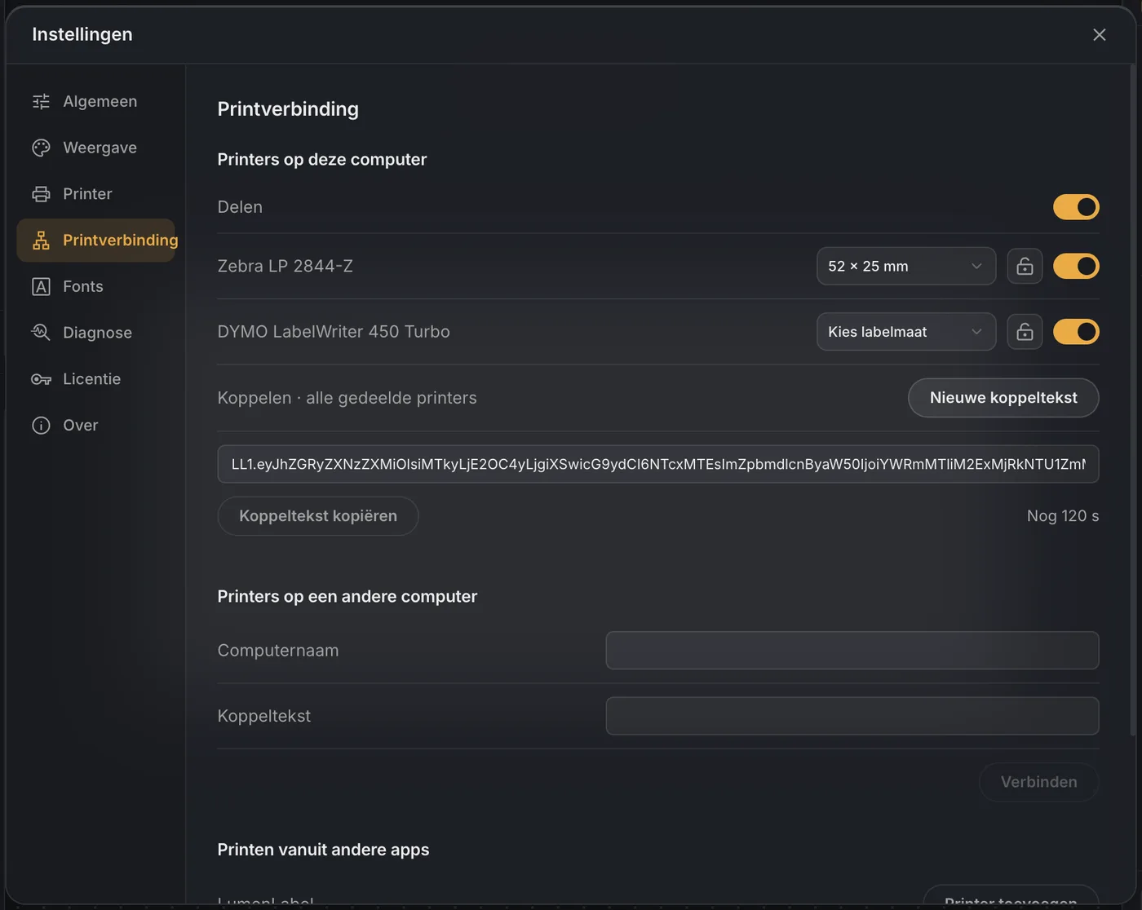
Task: Switch to the Weergave section
Action: (x=96, y=148)
